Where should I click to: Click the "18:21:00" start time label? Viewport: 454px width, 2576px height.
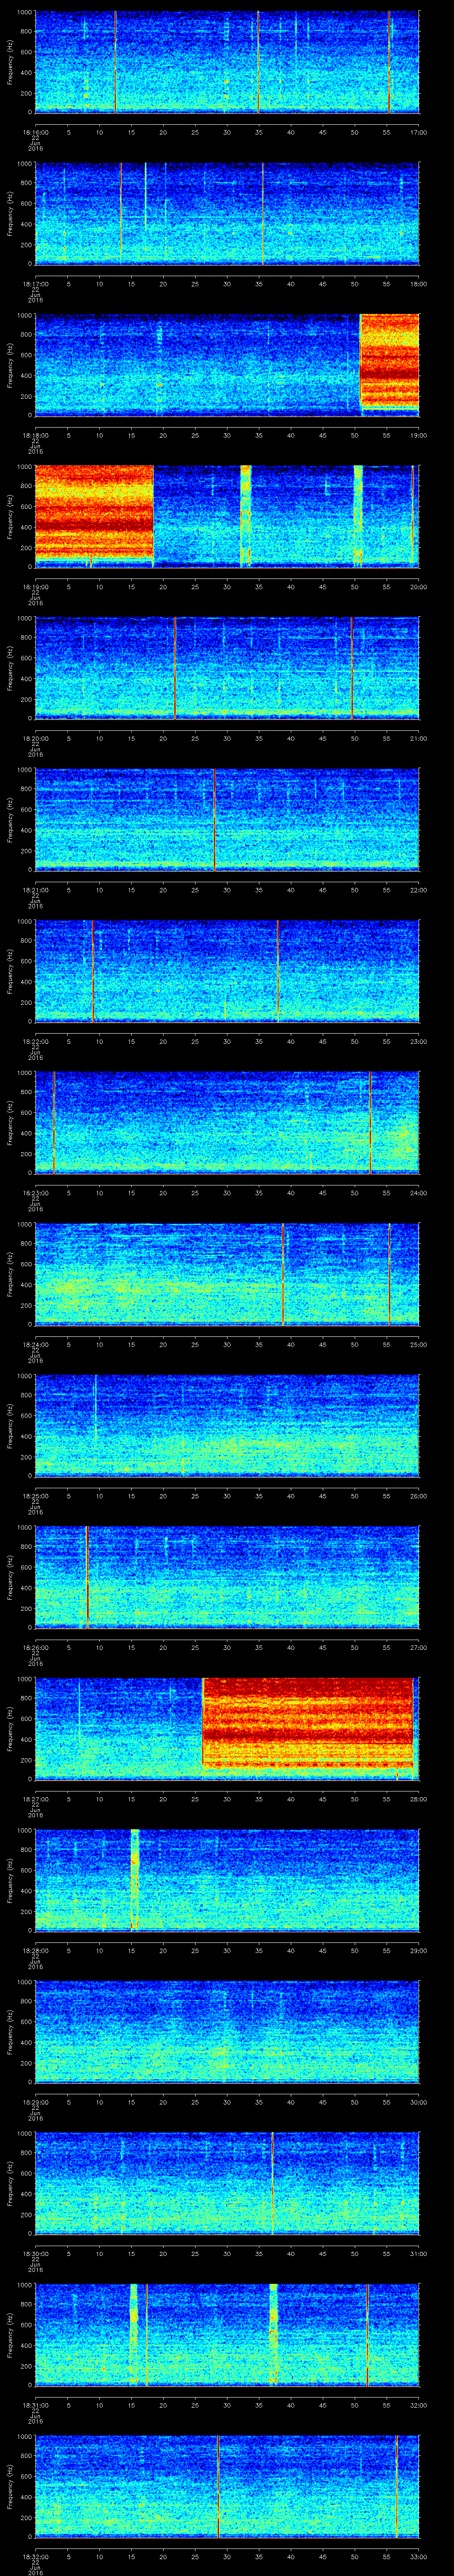tap(35, 890)
